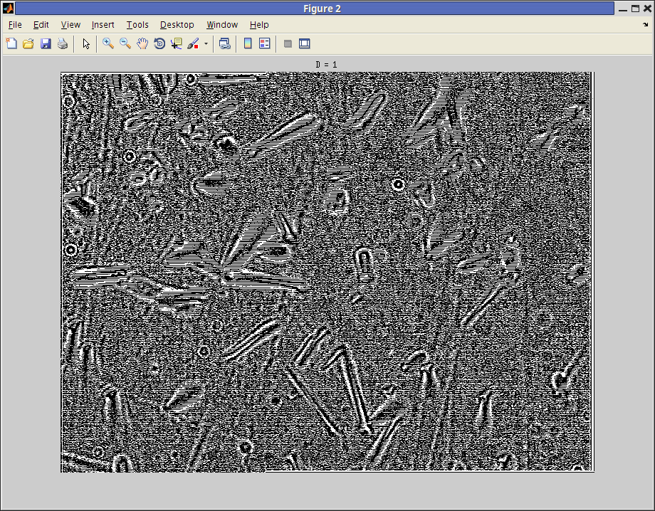Image resolution: width=655 pixels, height=511 pixels.
Task: Insert a colorbar from the toolbar
Action: (x=248, y=43)
